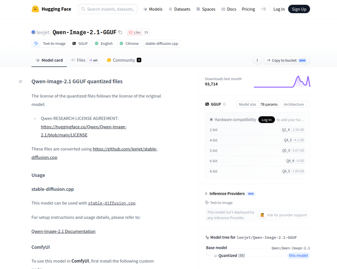Expand the Architecture details box
The width and height of the screenshot is (337, 269).
pos(295,104)
